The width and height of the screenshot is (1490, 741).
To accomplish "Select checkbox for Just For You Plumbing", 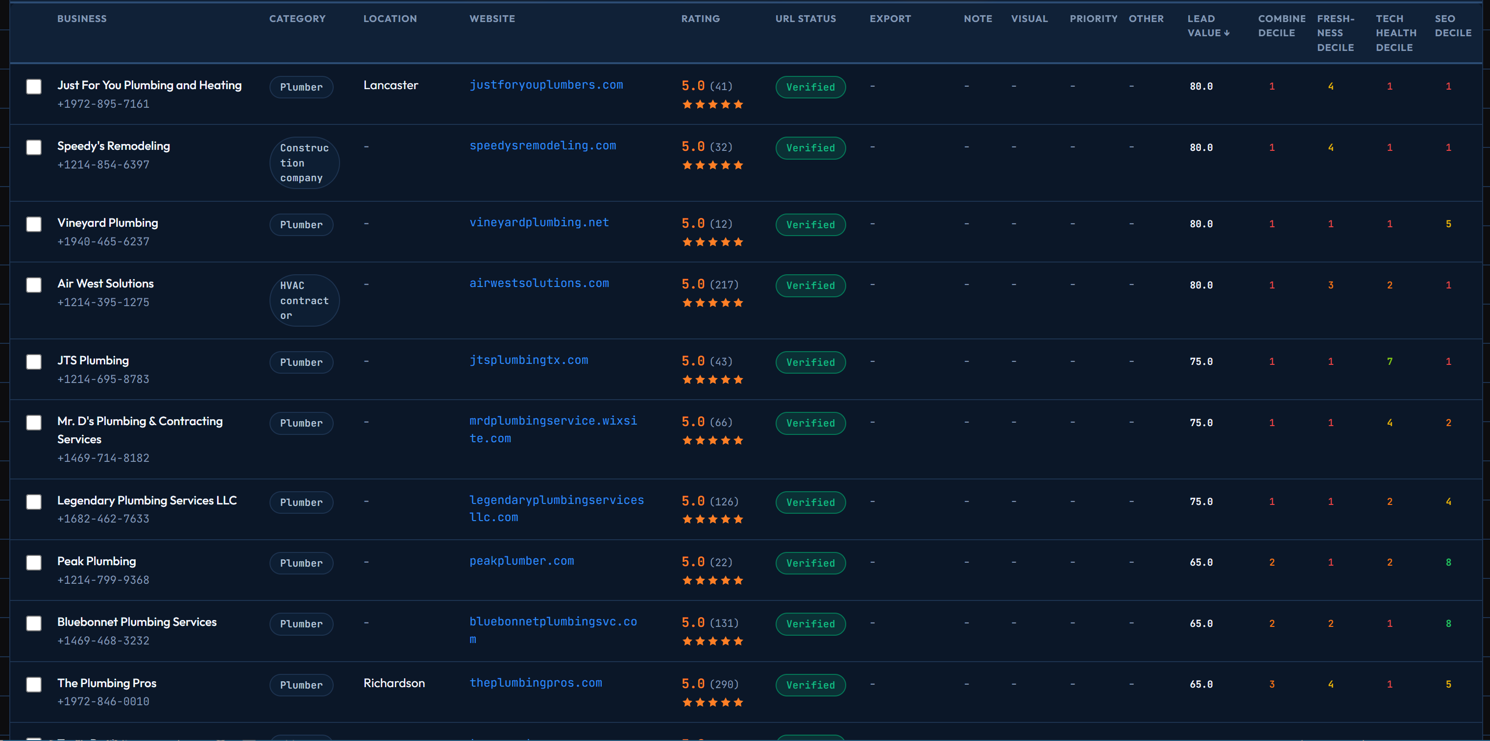I will [34, 87].
